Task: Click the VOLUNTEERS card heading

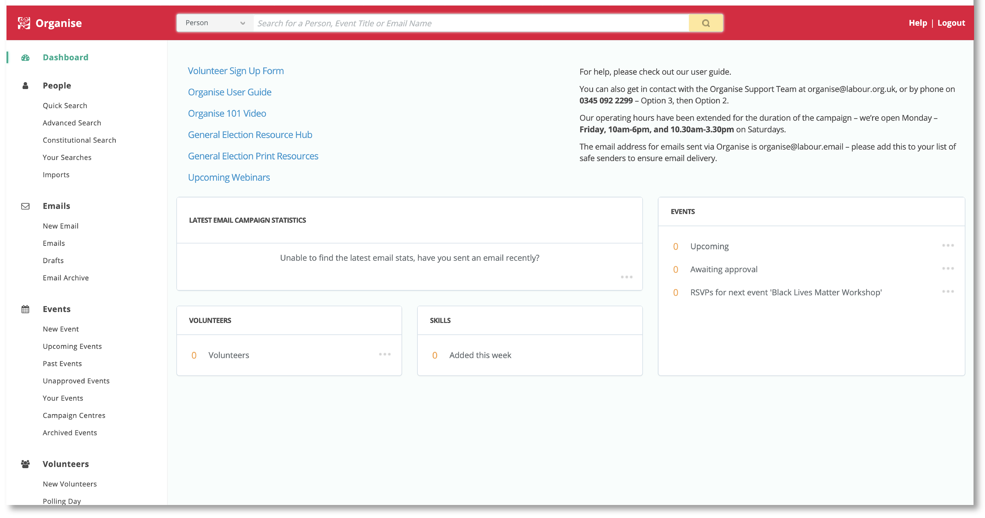Action: 210,321
